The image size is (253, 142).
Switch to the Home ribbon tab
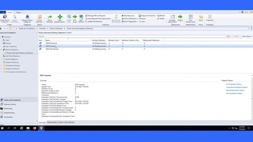[x=10, y=12]
